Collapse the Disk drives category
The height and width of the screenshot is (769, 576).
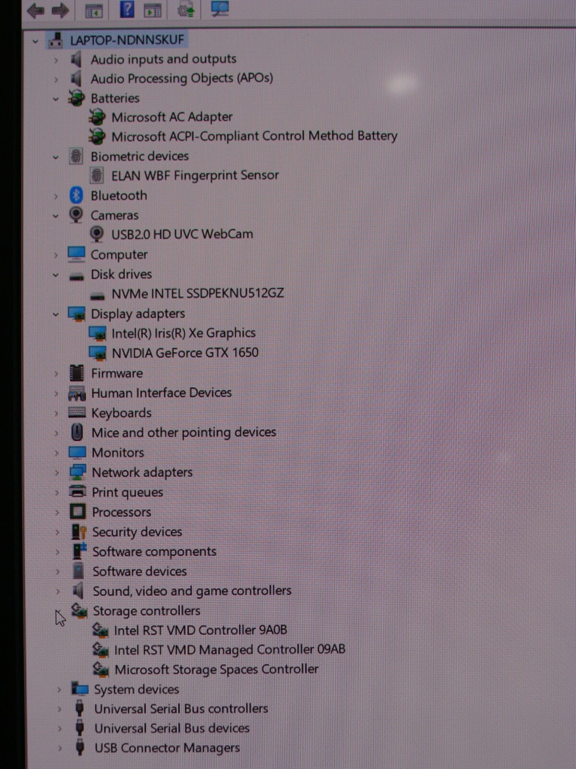(x=56, y=275)
